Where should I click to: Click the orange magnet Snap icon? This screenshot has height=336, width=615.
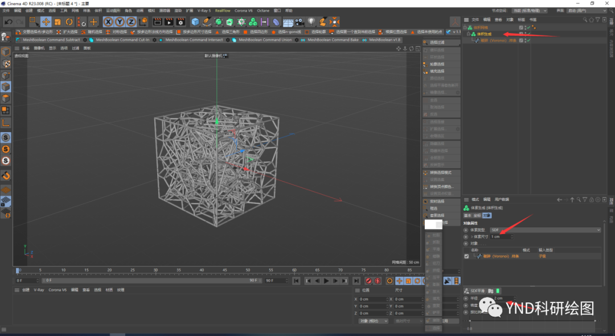coord(6,175)
